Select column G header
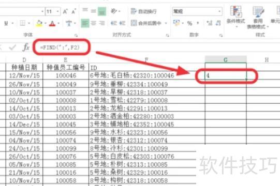Viewport: 280px width, 186px height. click(x=226, y=60)
